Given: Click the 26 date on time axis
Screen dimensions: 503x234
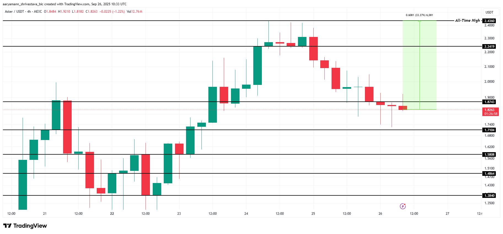Looking at the screenshot, I should click(380, 214).
